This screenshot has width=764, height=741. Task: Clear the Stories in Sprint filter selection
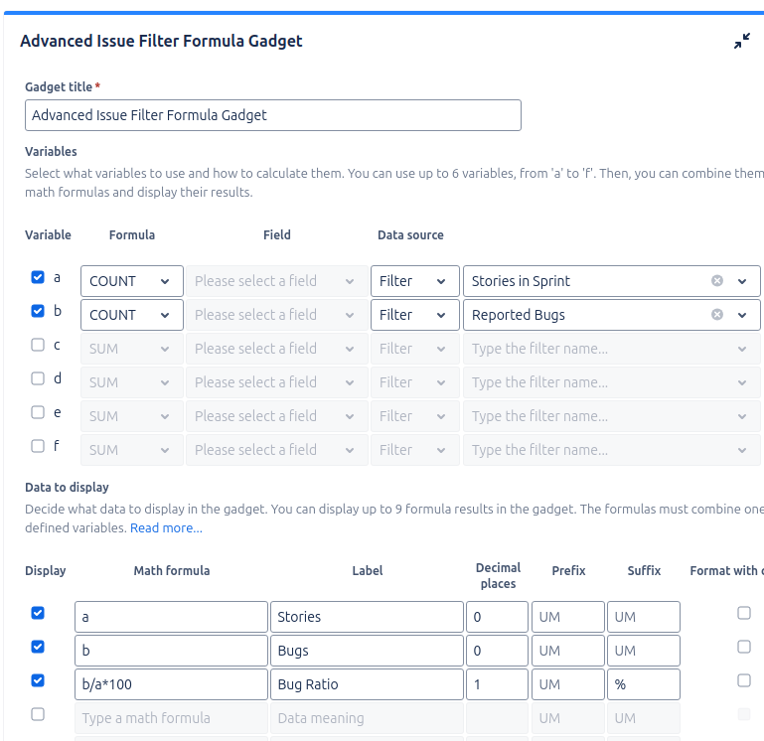716,281
